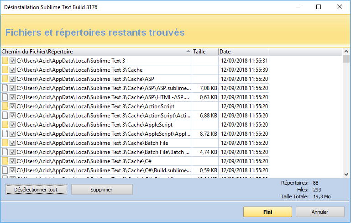Sort list by Taille column header

(x=205, y=52)
